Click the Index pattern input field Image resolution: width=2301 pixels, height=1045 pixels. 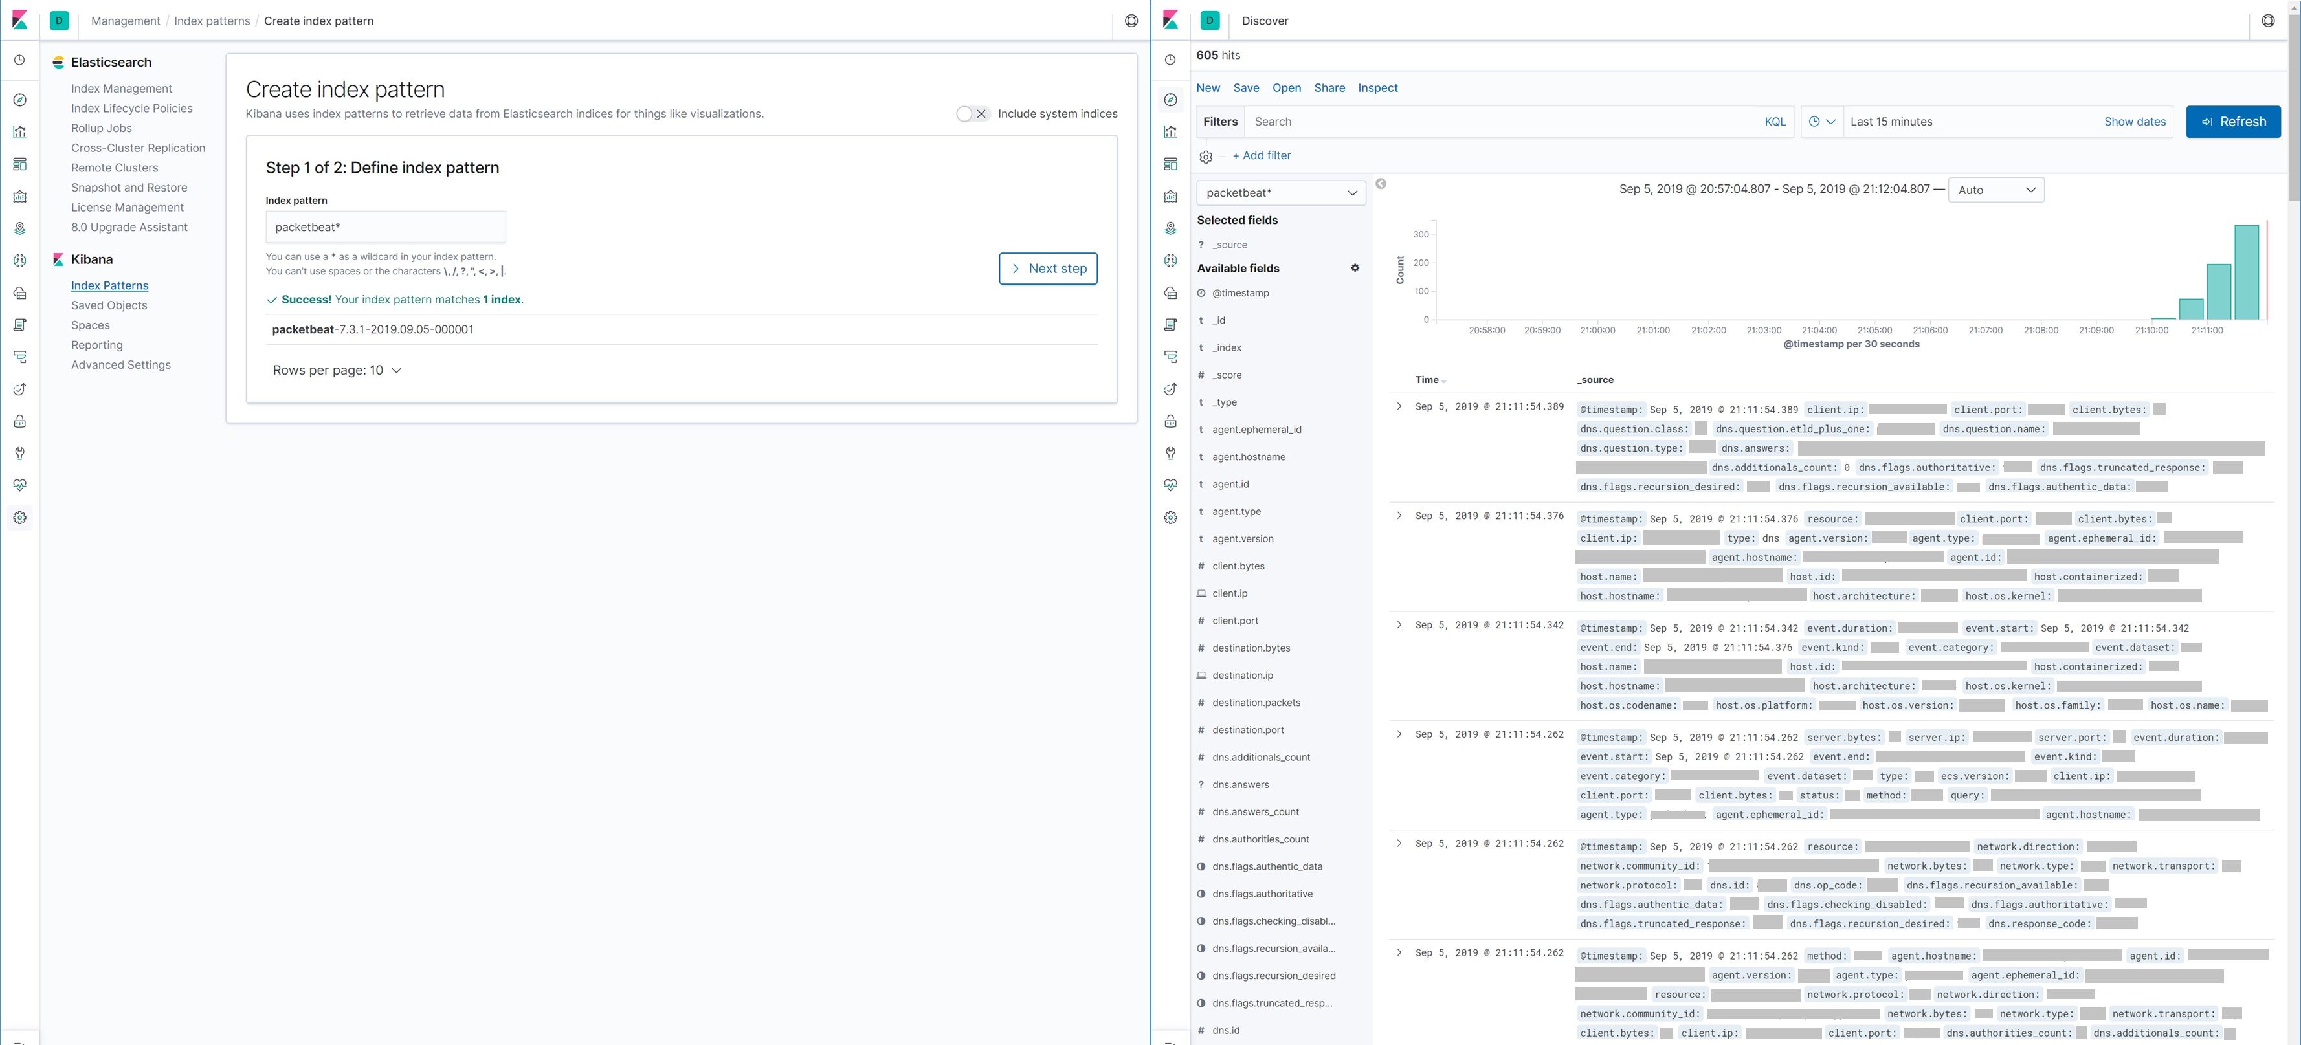(386, 227)
